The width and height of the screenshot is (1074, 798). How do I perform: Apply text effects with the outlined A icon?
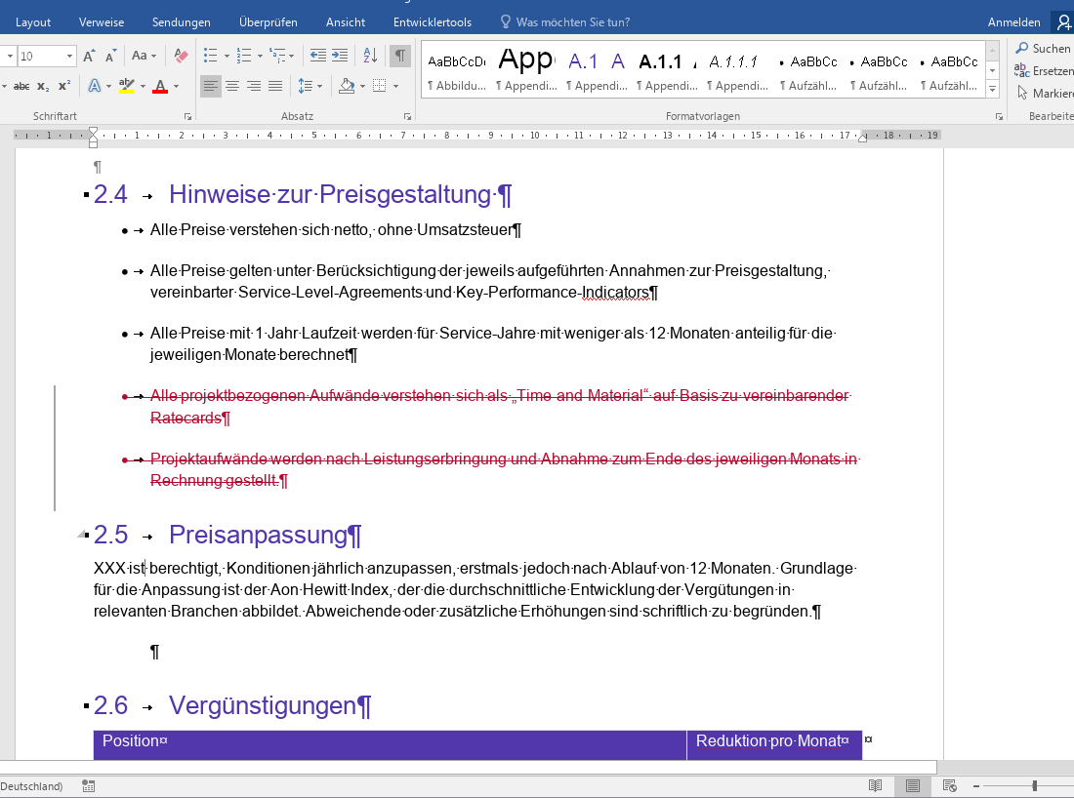click(95, 86)
